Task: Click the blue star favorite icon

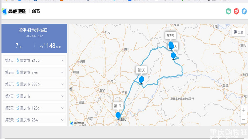Action: 244,11
